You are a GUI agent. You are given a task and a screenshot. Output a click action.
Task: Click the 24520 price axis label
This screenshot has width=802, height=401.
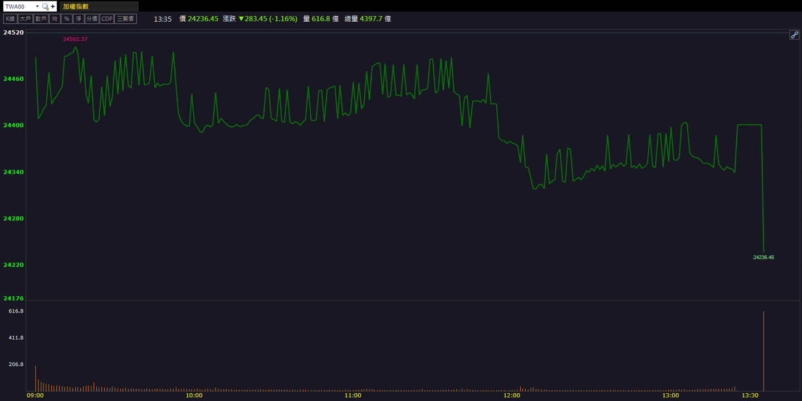pos(13,32)
